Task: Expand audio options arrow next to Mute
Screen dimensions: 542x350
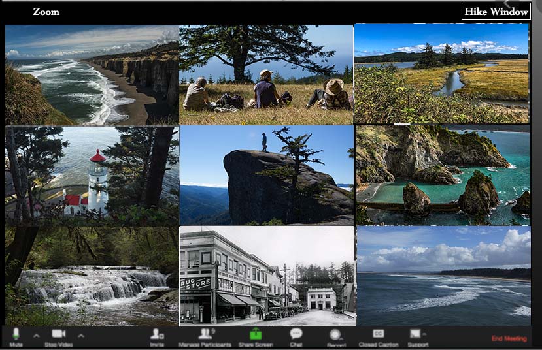Action: tap(37, 336)
